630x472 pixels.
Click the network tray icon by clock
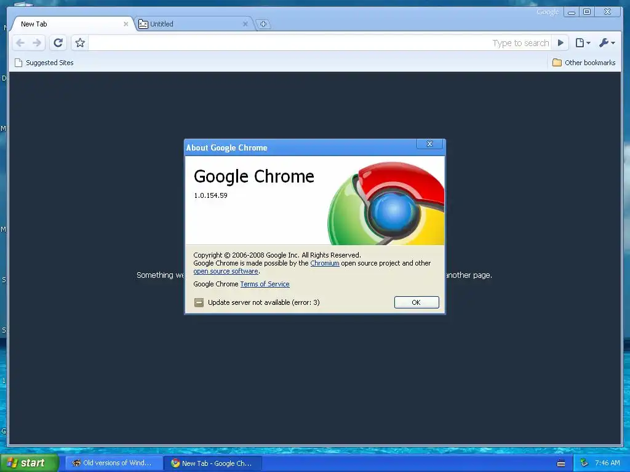584,463
